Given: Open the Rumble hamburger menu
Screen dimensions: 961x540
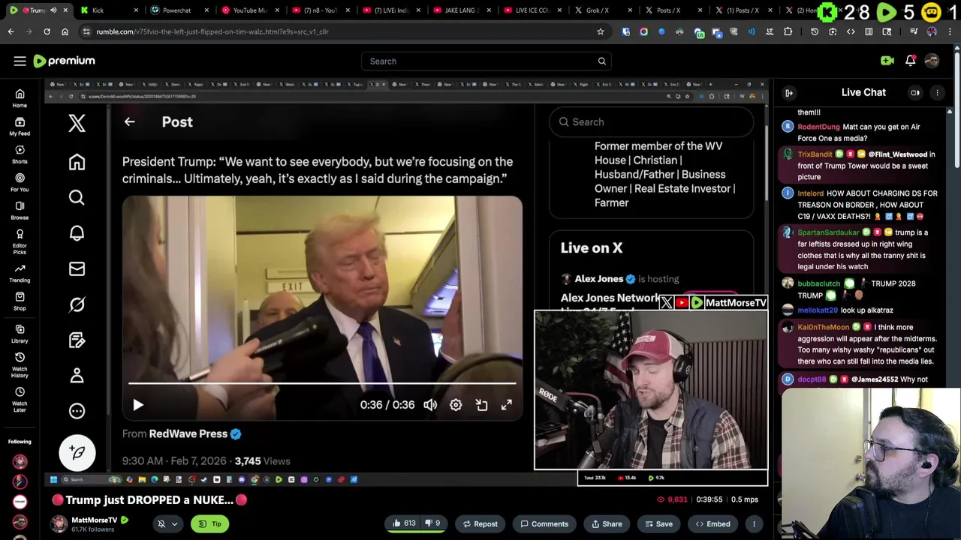Looking at the screenshot, I should pyautogui.click(x=20, y=61).
